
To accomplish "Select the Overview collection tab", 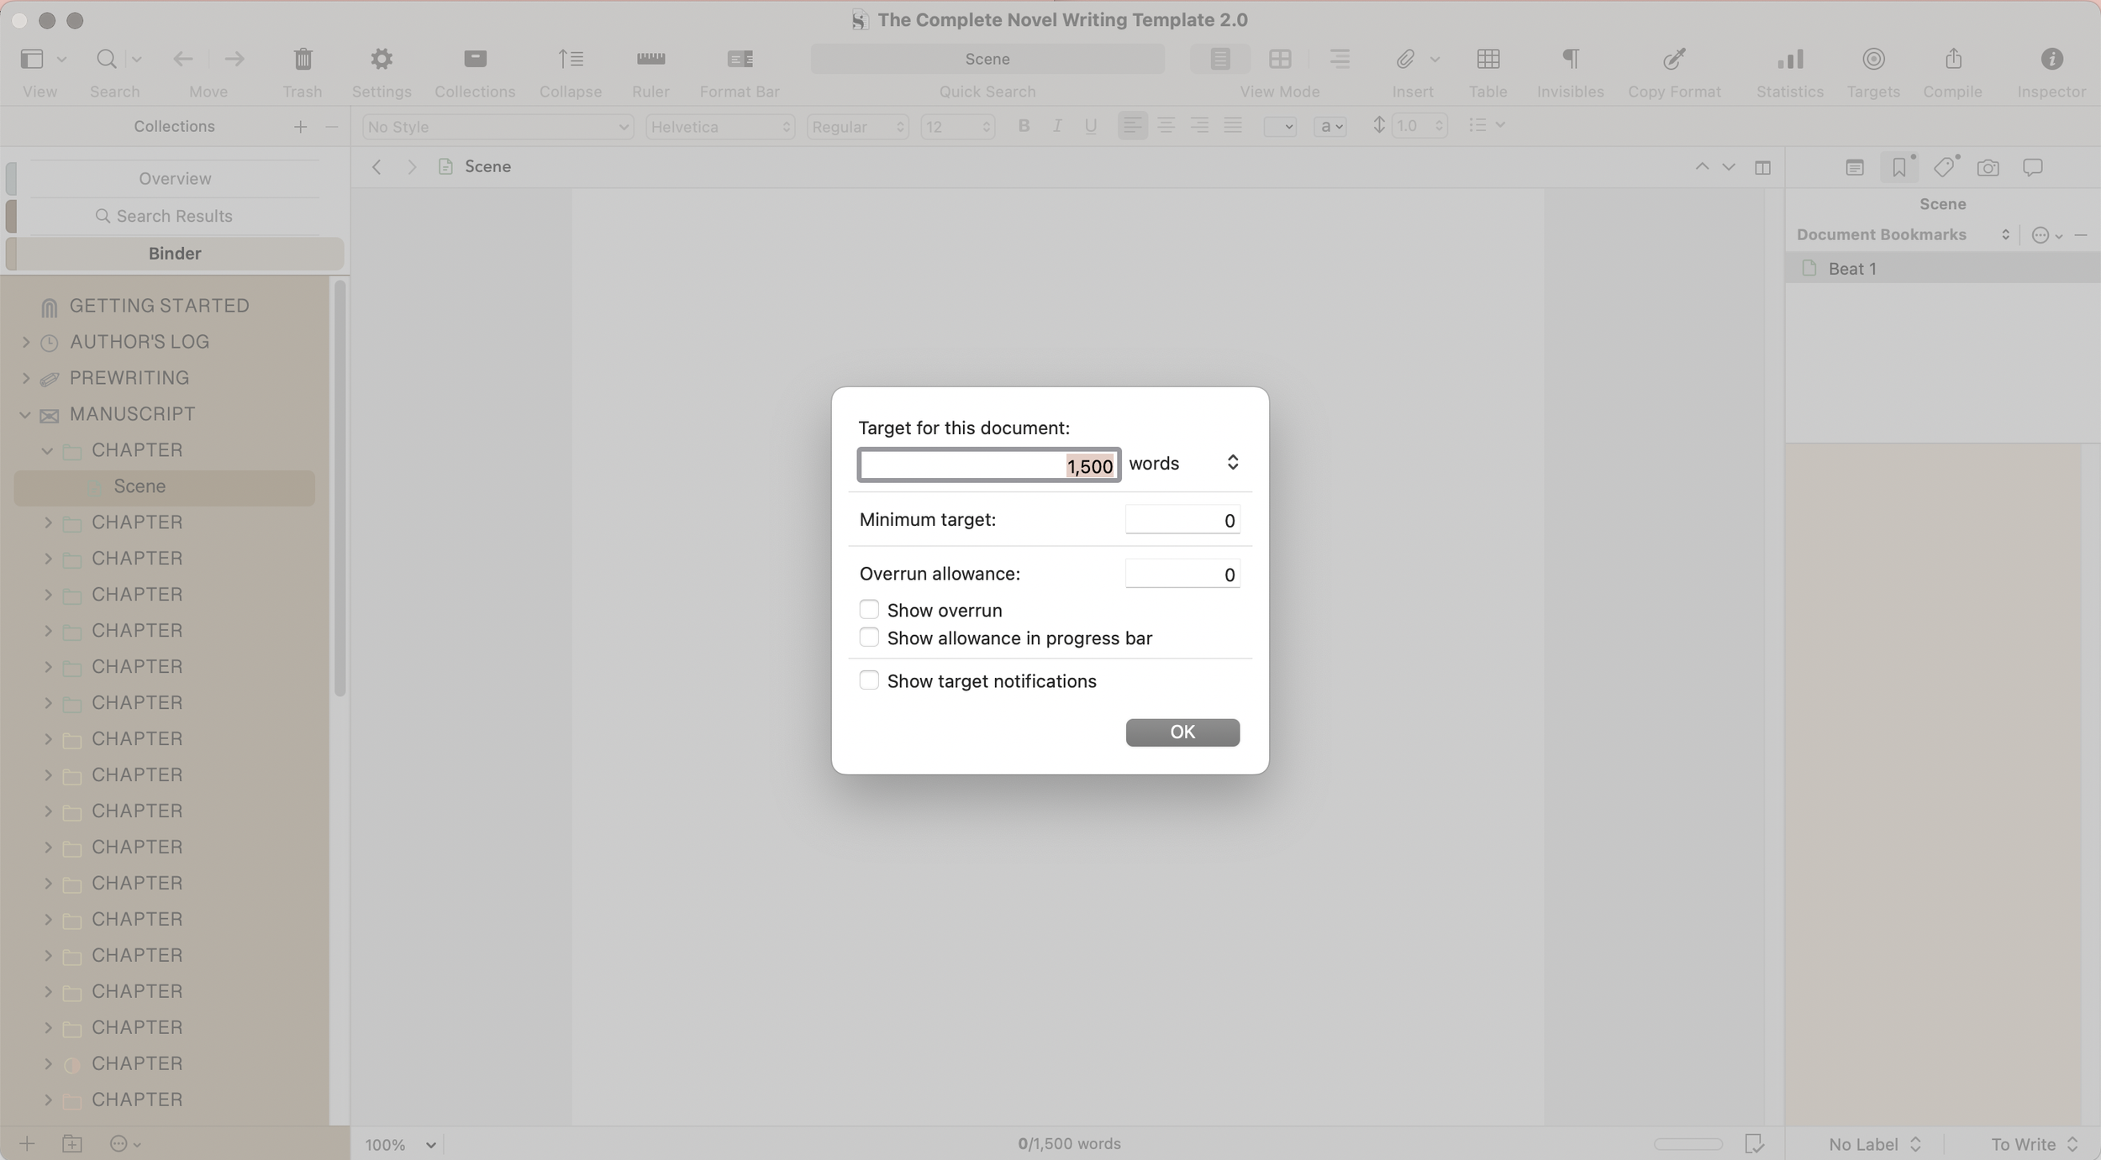I will [x=174, y=178].
